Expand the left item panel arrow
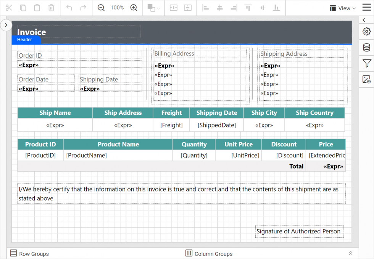 6,25
